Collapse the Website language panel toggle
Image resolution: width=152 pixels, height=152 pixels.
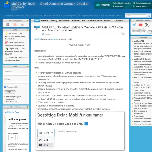(x=28, y=20)
